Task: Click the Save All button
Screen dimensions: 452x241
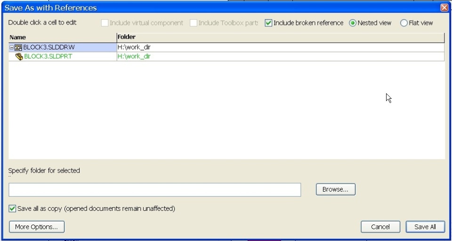Action: click(425, 227)
